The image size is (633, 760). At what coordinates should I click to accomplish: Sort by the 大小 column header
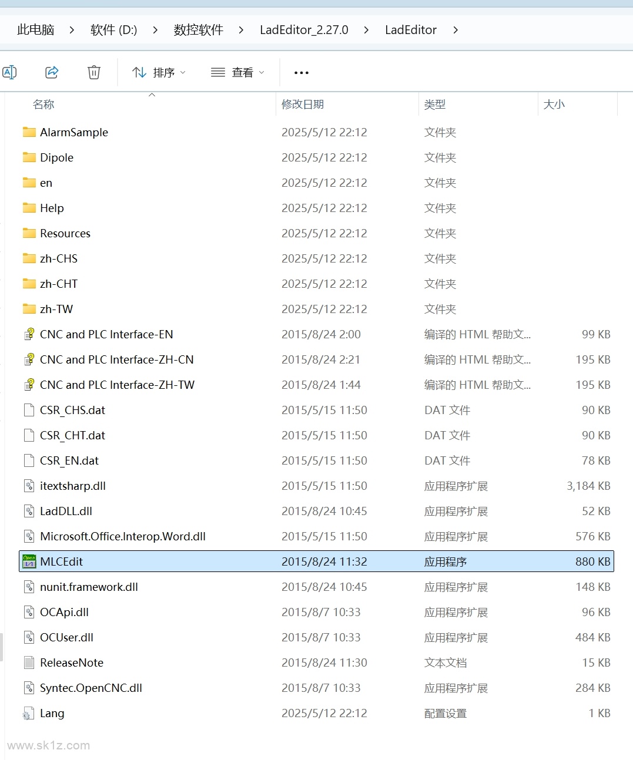pyautogui.click(x=554, y=105)
